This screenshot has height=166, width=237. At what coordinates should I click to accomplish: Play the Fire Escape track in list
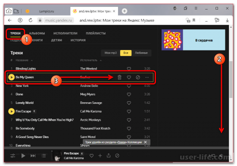(x=11, y=111)
